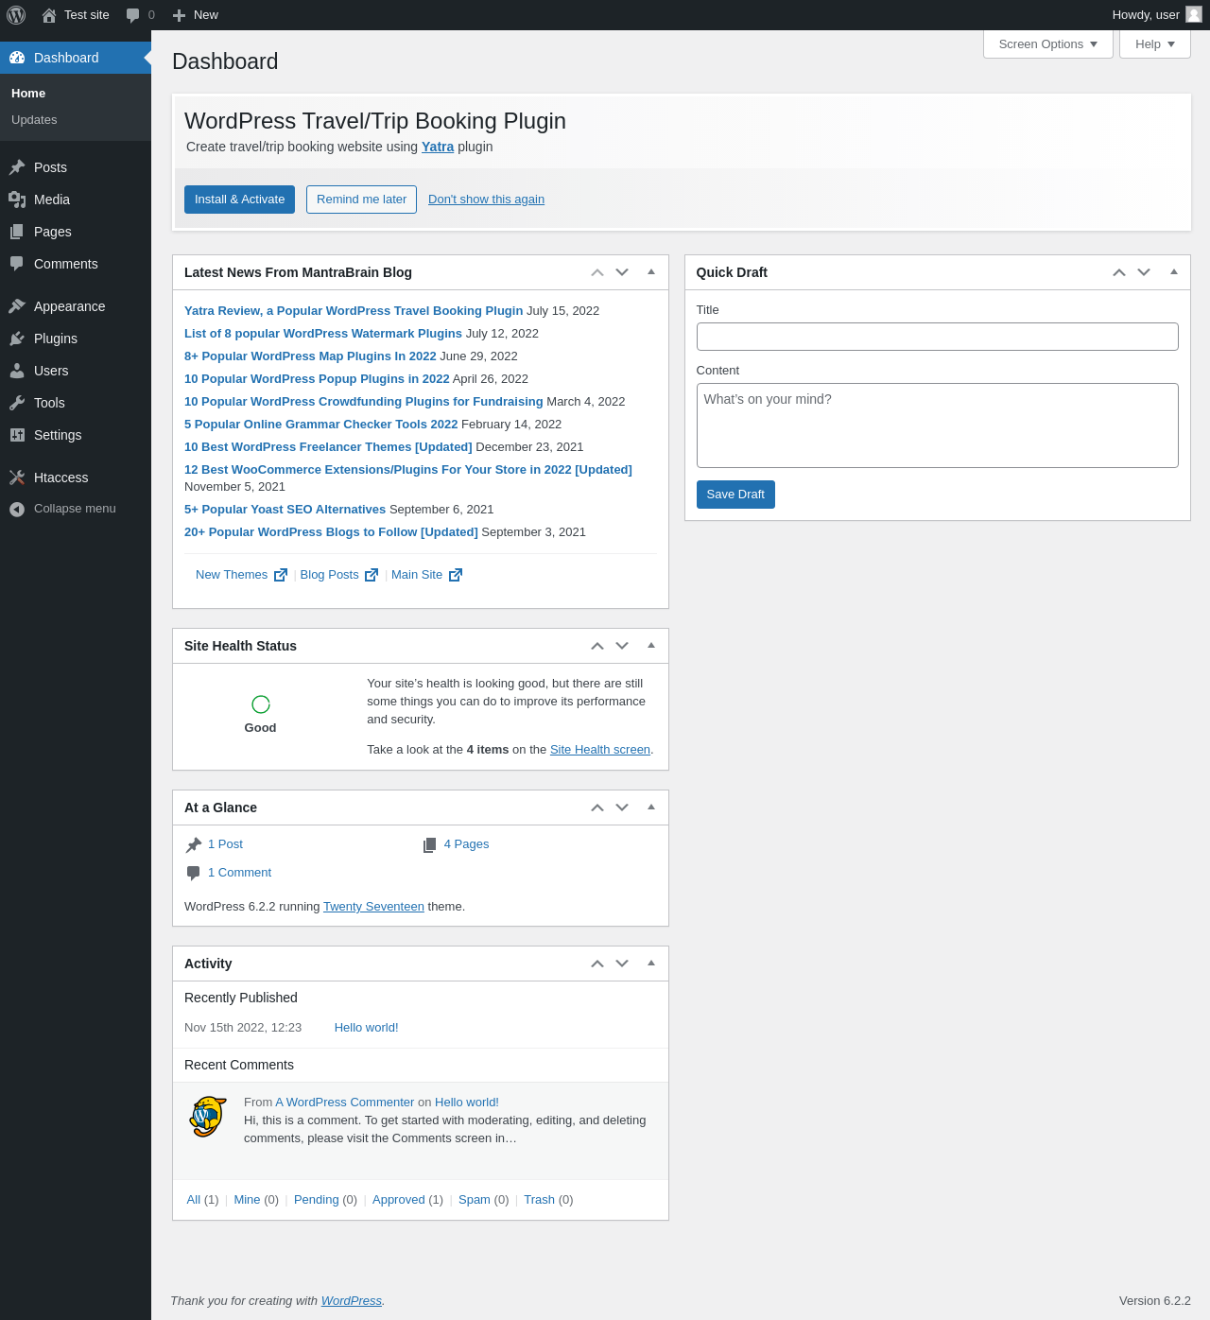
Task: Open the Site Health screen link
Action: point(599,750)
